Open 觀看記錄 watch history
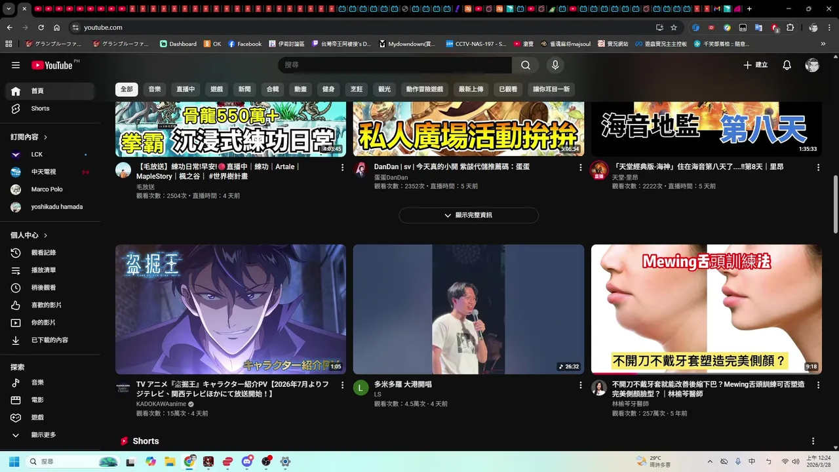This screenshot has height=472, width=839. coord(50,252)
